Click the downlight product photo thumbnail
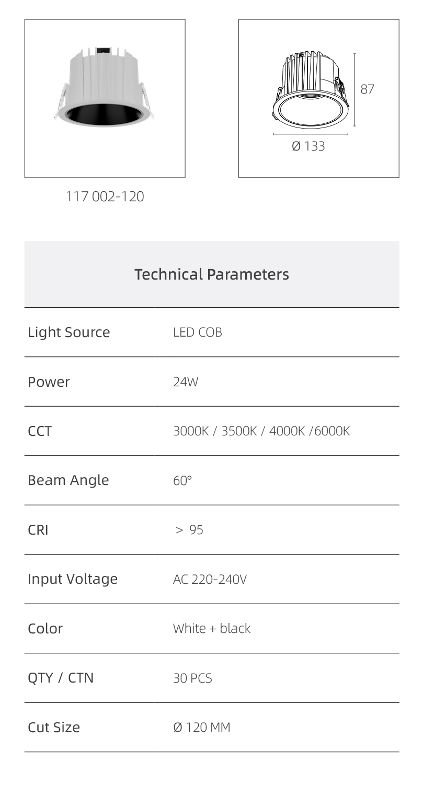The height and width of the screenshot is (785, 423). point(105,98)
